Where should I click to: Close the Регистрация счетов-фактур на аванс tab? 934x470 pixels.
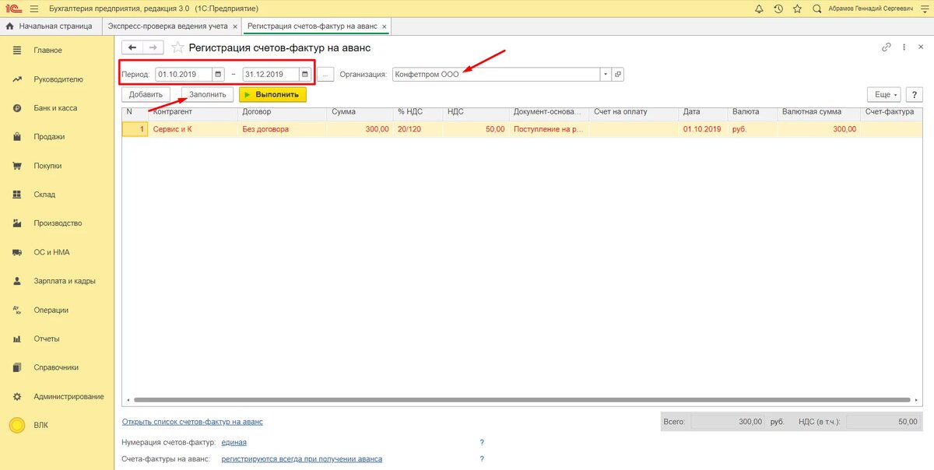tap(384, 26)
